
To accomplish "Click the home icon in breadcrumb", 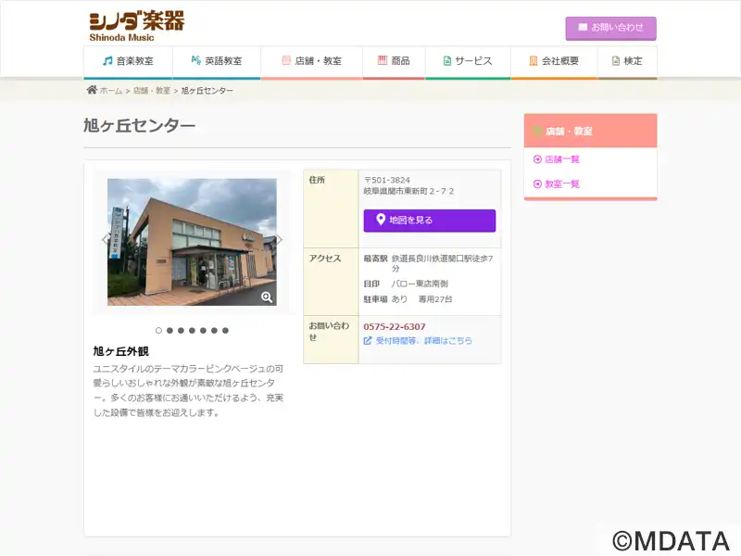I will click(x=92, y=91).
